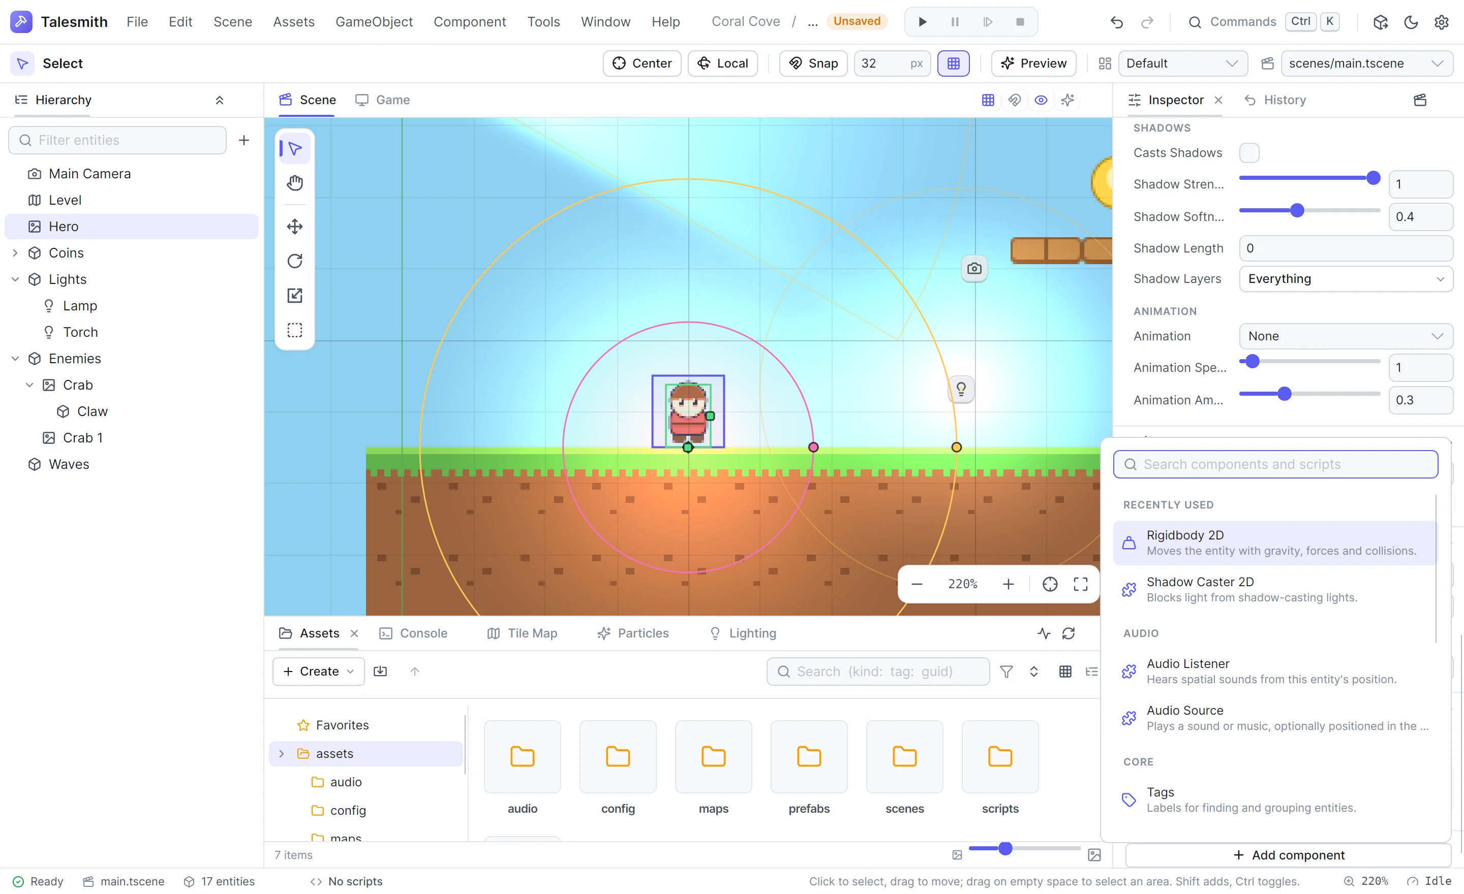The image size is (1464, 894).
Task: Click the Add component button
Action: point(1288,855)
